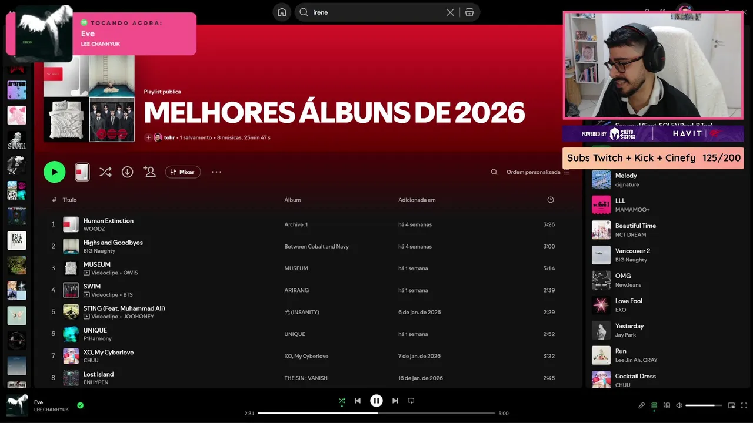Open now playing album art in bottom bar
This screenshot has width=753, height=423.
click(17, 405)
